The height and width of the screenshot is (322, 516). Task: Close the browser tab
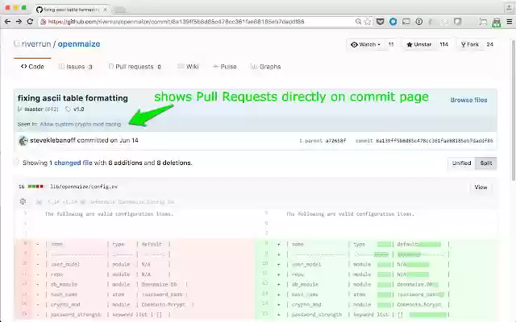coord(105,10)
